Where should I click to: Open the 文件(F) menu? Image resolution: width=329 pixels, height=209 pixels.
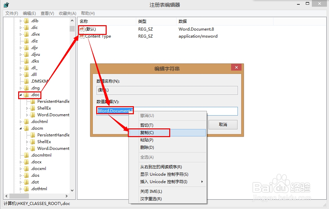[12, 13]
